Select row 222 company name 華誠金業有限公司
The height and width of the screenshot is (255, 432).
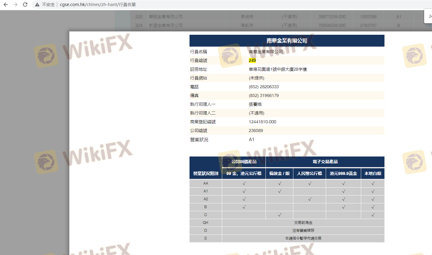point(166,17)
